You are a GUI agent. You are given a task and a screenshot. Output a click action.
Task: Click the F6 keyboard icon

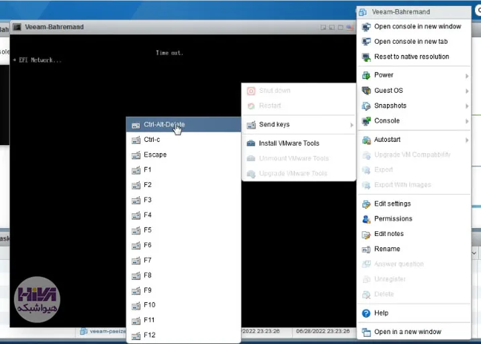136,245
